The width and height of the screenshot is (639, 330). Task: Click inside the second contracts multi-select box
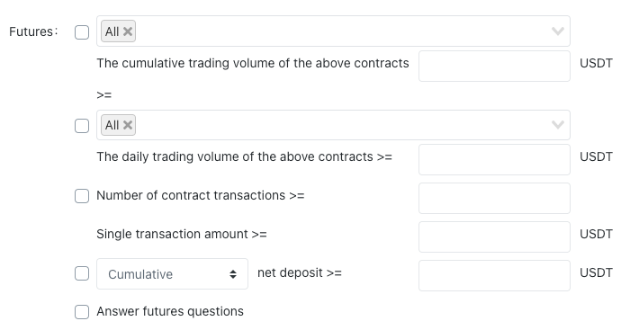click(x=333, y=124)
